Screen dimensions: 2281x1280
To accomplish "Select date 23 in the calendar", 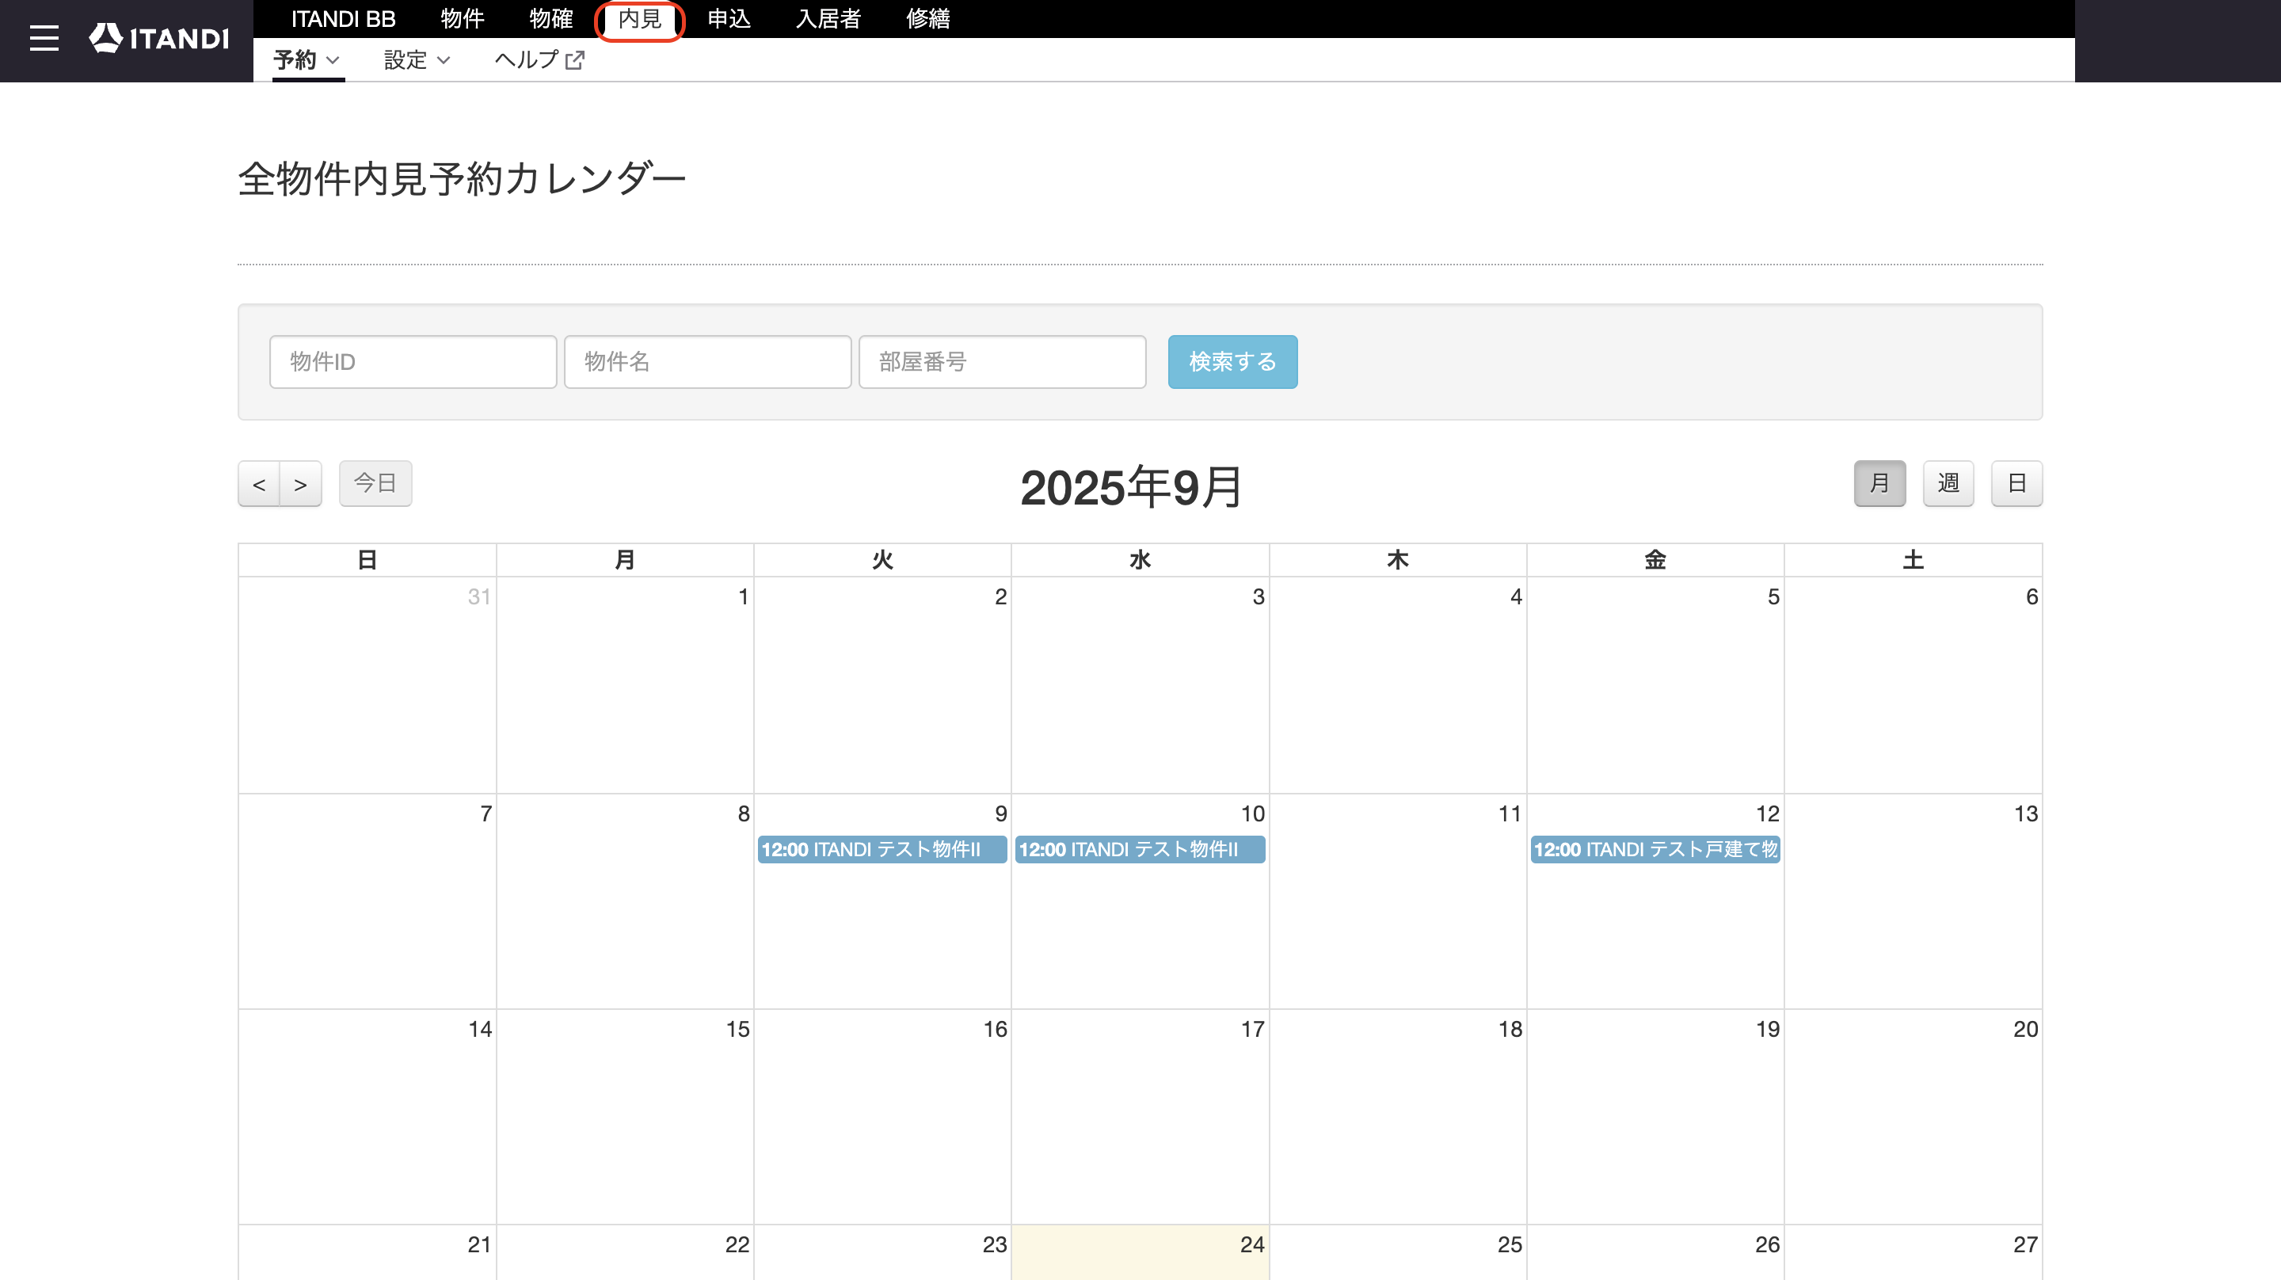I will coord(996,1244).
